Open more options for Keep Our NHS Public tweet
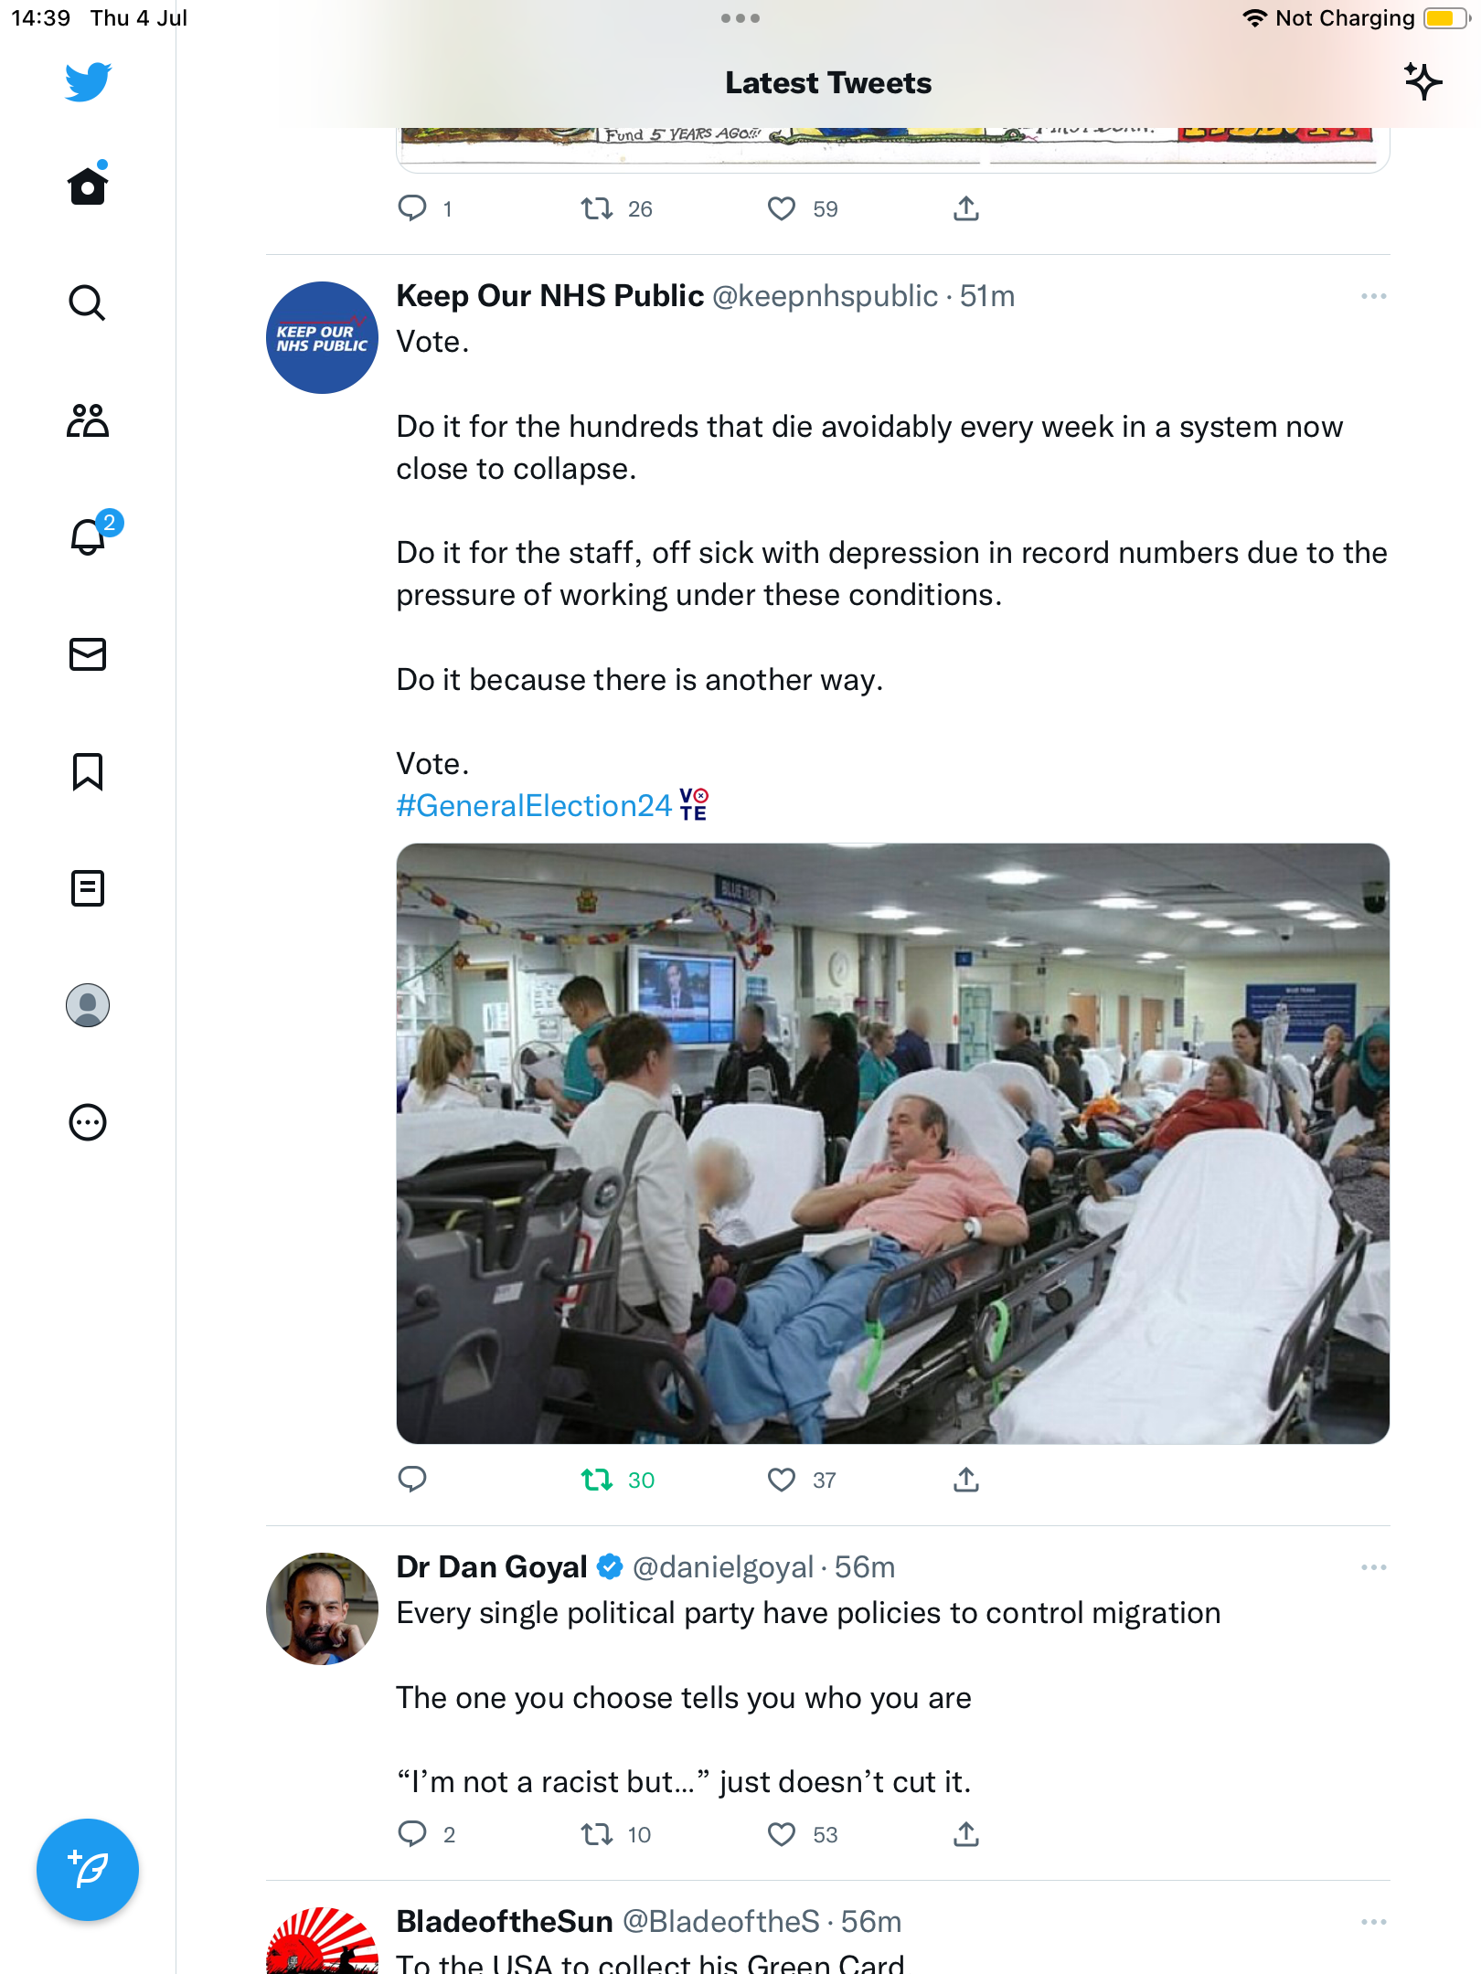1481x1974 pixels. click(x=1373, y=296)
